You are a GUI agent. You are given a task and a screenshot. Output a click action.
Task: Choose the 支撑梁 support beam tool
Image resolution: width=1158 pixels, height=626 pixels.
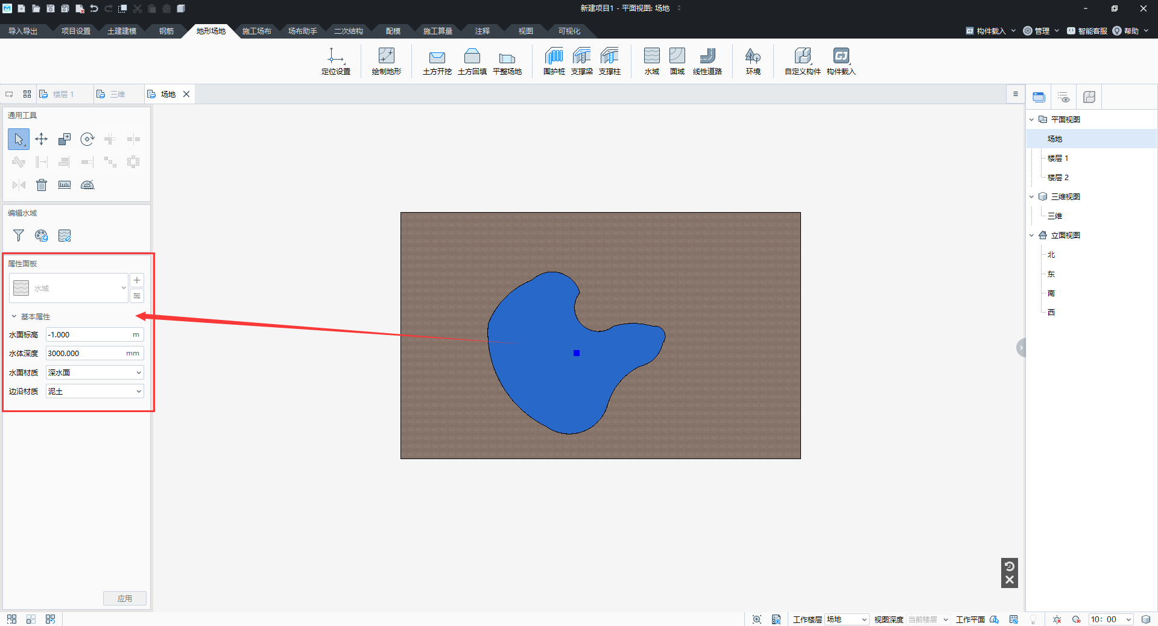[581, 61]
